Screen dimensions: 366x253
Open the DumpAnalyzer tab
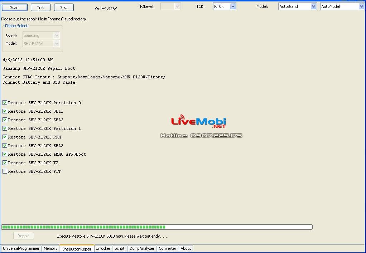(142, 249)
